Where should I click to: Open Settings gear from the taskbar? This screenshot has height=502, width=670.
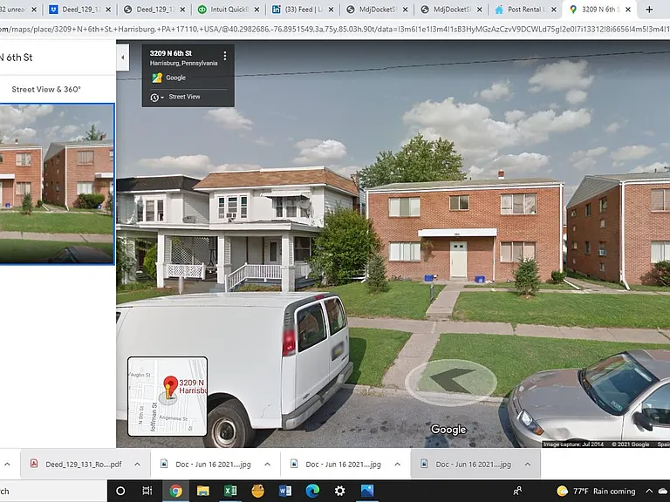(339, 491)
